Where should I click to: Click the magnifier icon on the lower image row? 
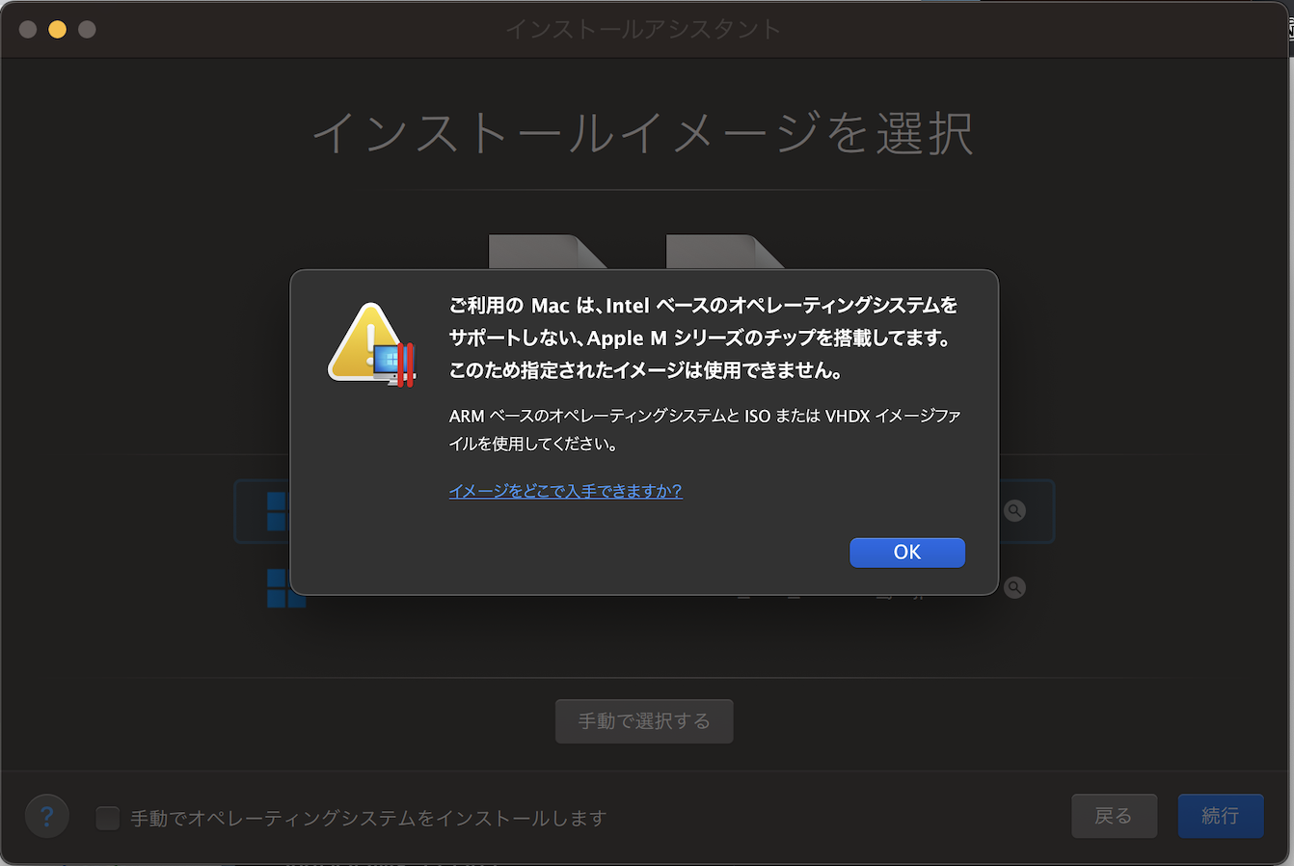click(x=1014, y=587)
